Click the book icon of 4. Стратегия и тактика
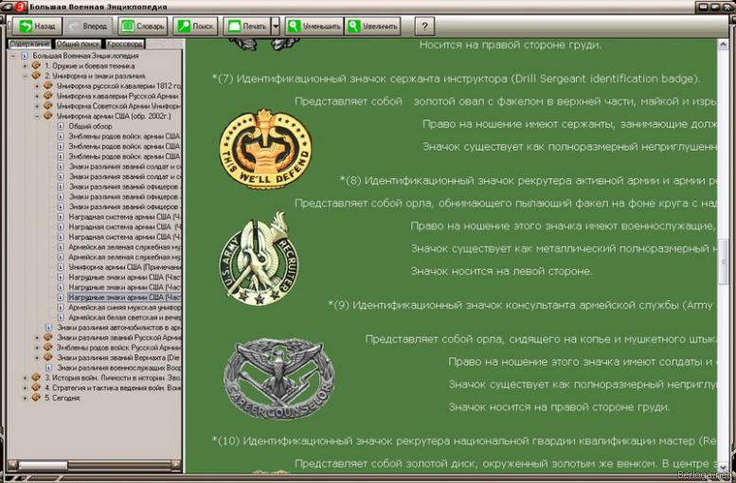The height and width of the screenshot is (483, 736). click(36, 387)
